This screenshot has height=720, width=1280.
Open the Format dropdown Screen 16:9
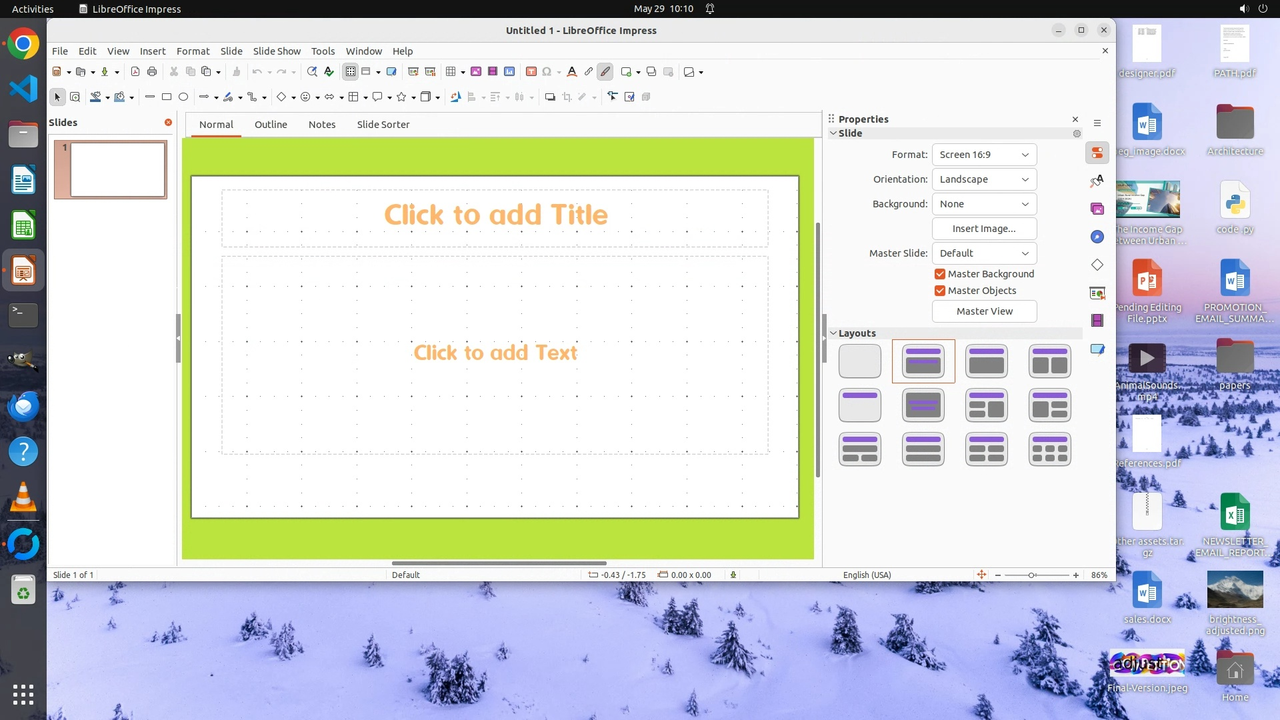(984, 155)
